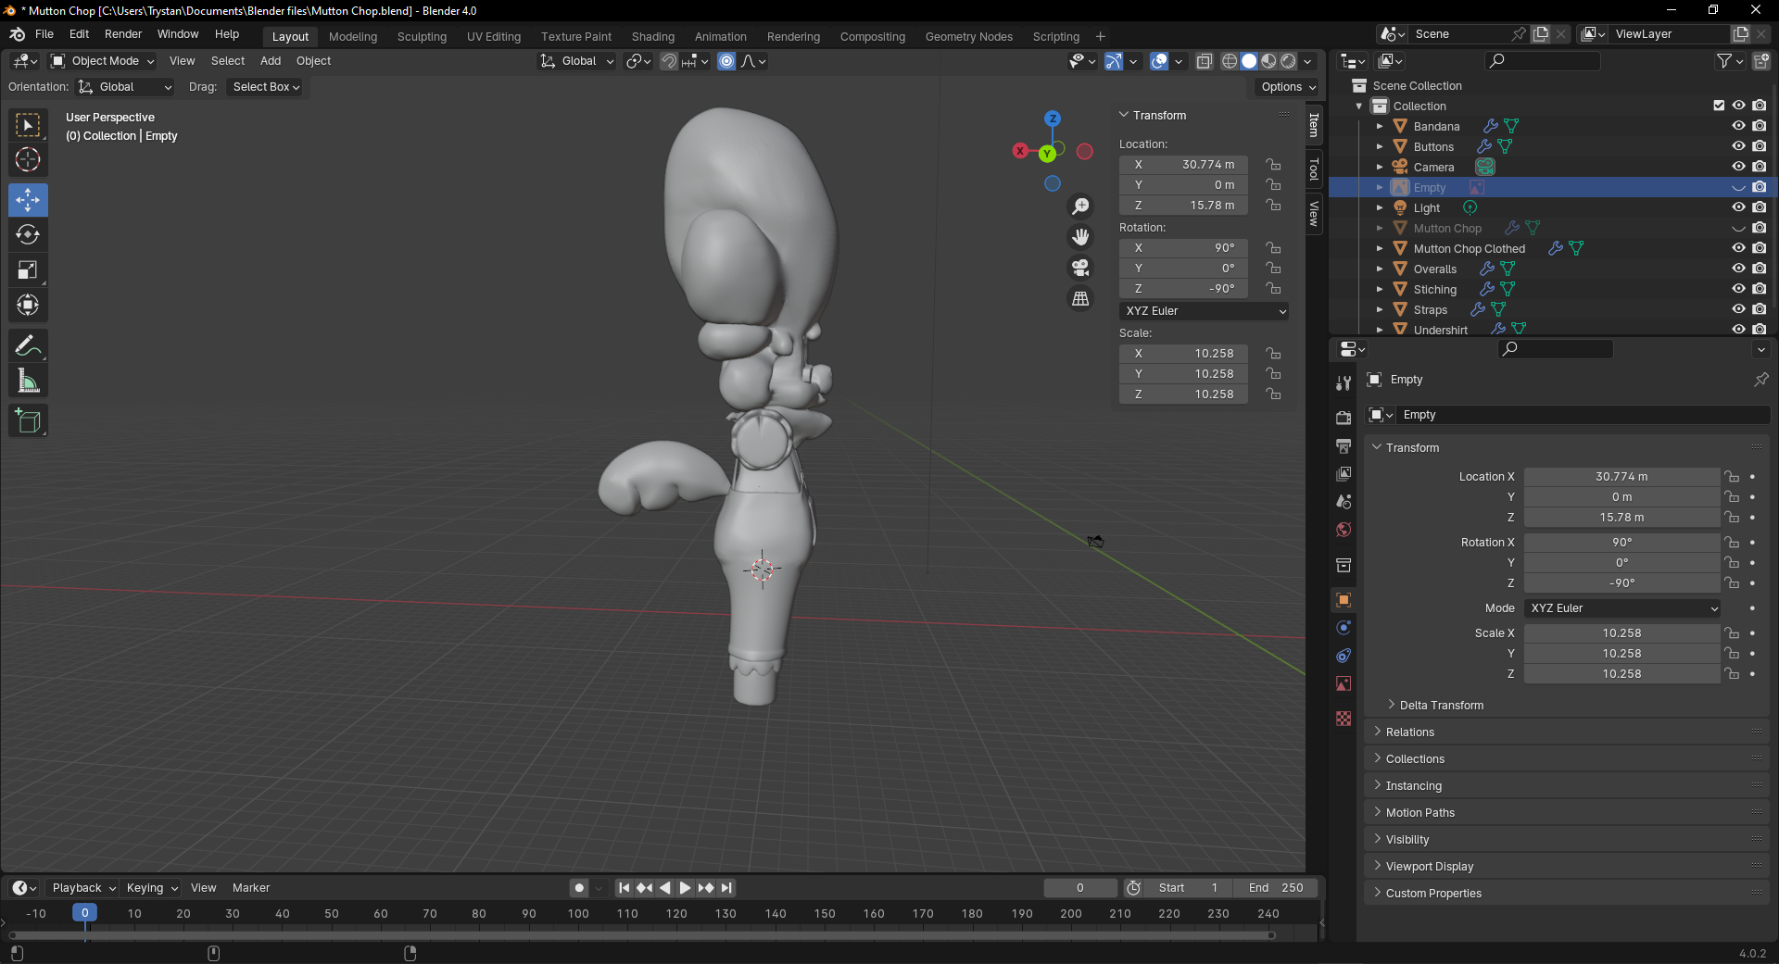
Task: Select the Scale tool
Action: point(28,270)
